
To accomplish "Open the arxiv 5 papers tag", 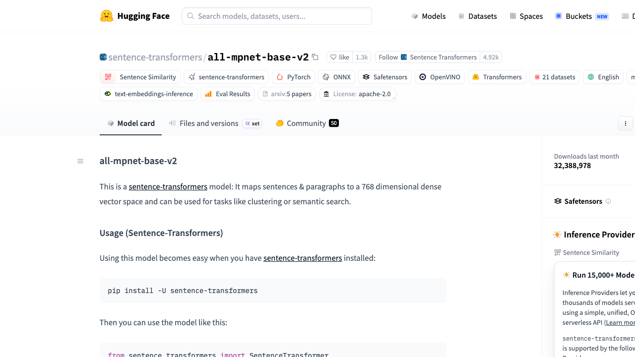I will [x=287, y=94].
